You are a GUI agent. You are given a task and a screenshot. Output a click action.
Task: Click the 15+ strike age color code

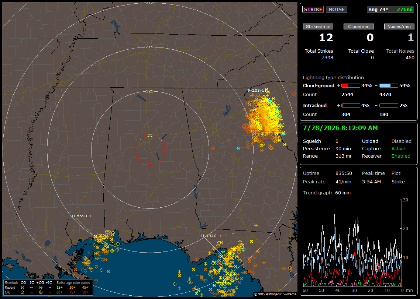59,288
